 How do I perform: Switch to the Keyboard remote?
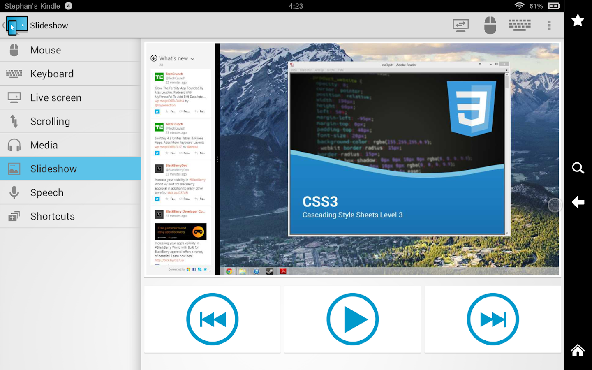52,74
